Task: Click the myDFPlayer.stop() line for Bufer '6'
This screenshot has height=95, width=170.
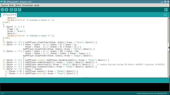Action: 56,60
